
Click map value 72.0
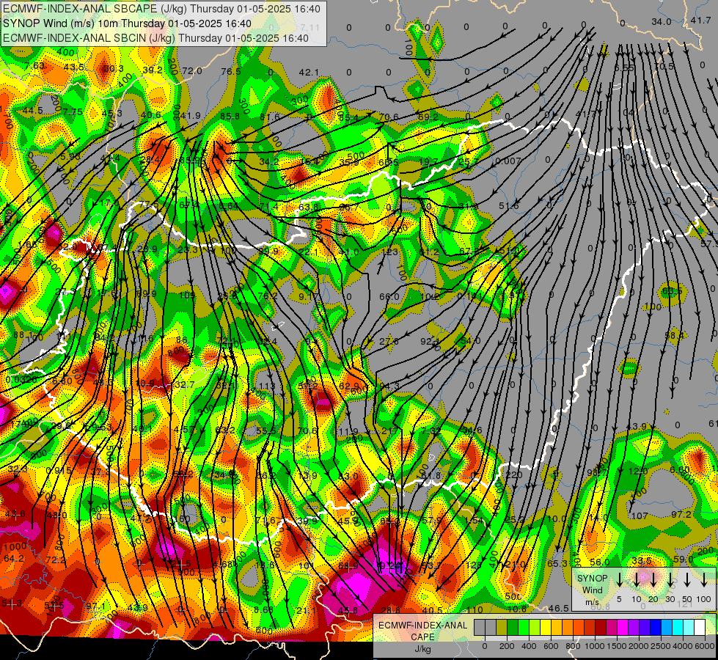pyautogui.click(x=192, y=70)
